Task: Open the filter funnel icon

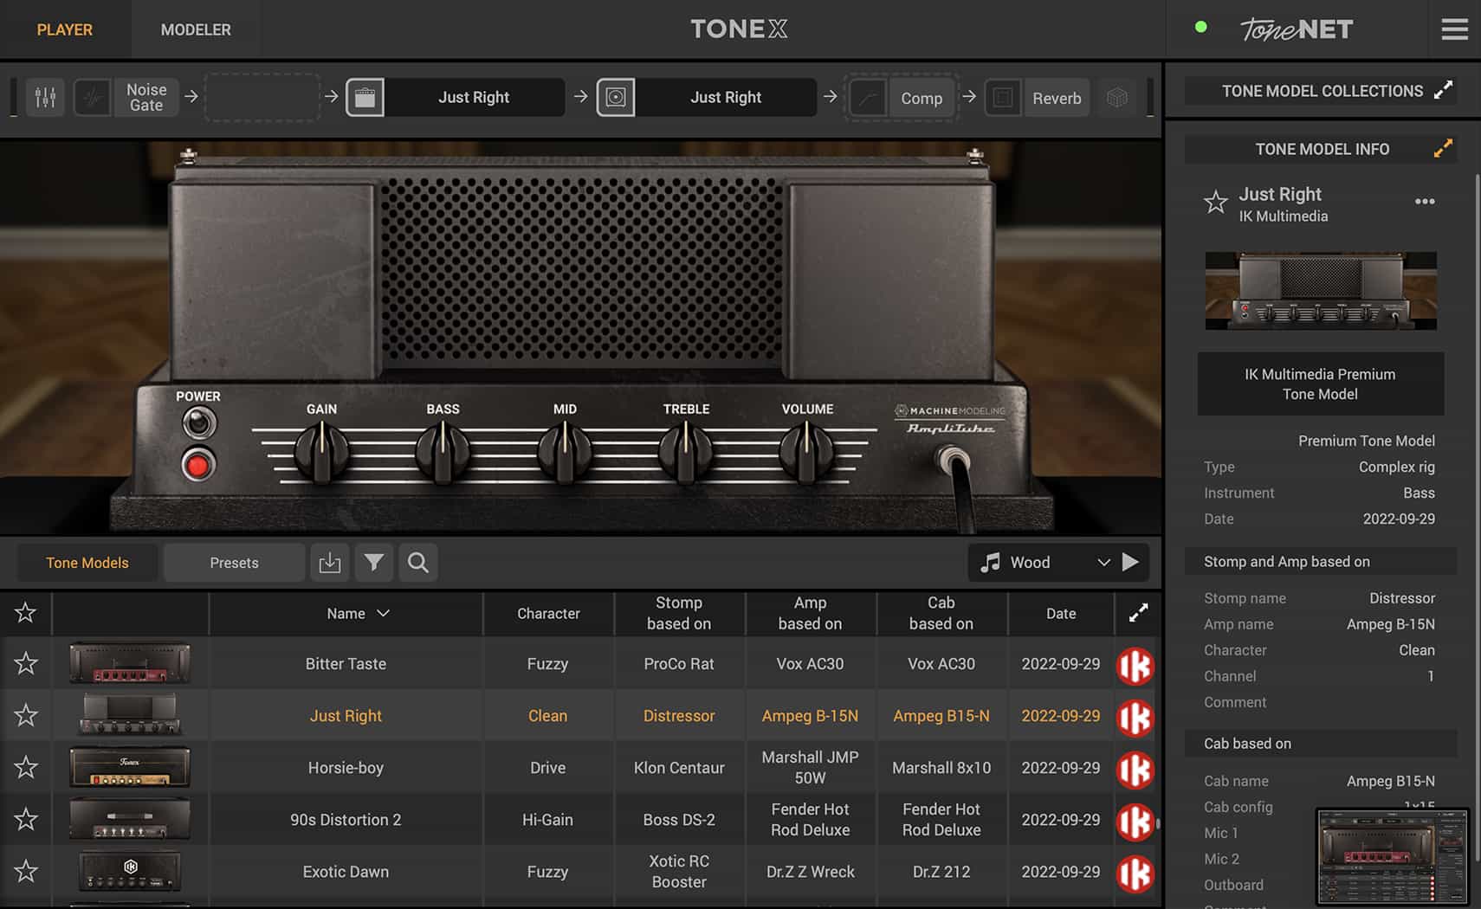Action: click(374, 563)
